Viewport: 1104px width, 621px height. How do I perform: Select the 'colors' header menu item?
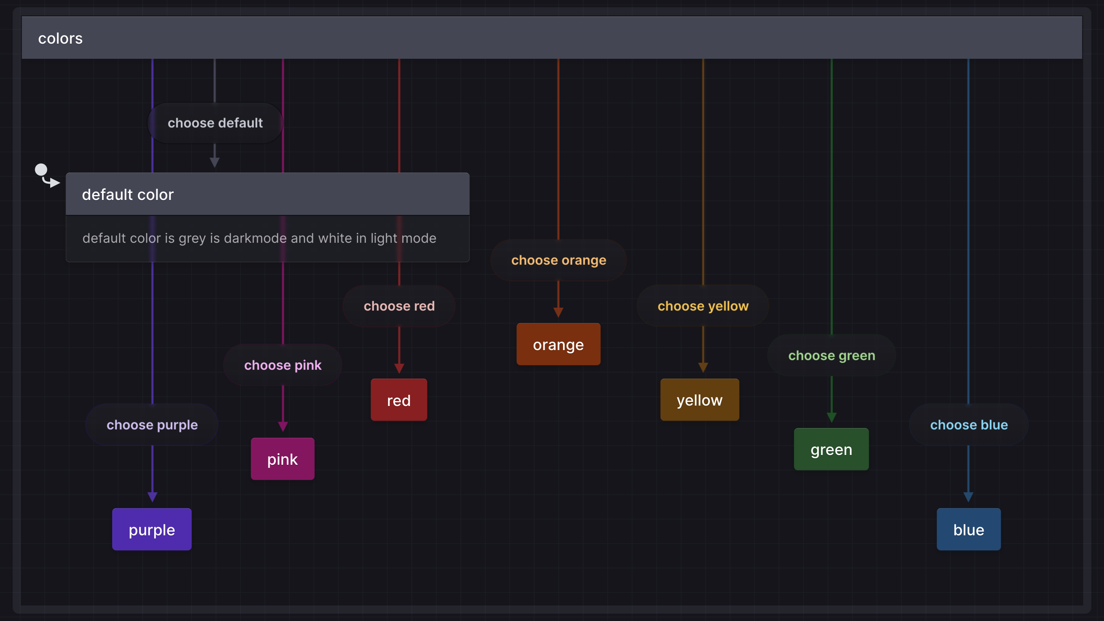(60, 39)
